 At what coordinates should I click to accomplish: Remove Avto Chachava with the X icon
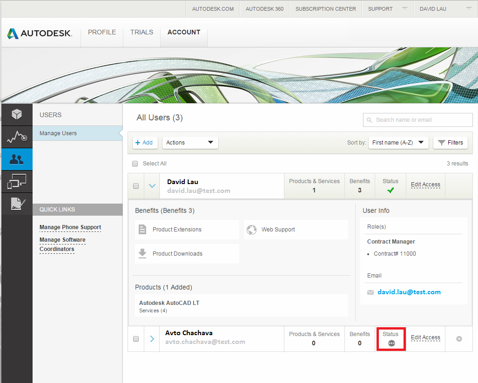point(459,339)
